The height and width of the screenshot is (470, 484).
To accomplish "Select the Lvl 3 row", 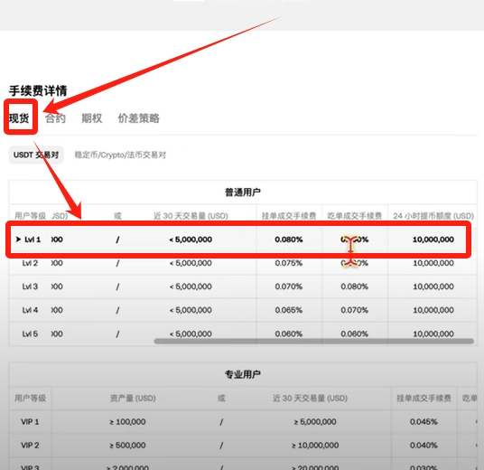I will coord(243,287).
